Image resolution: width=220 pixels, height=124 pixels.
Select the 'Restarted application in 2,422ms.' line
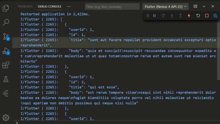point(55,14)
